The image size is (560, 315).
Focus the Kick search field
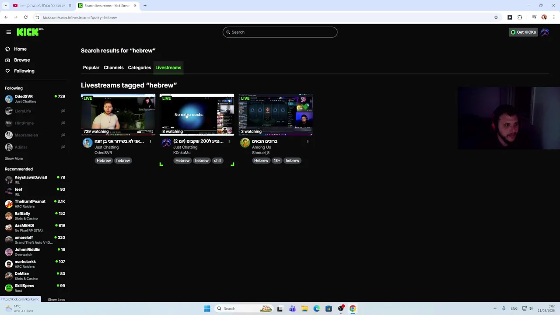[x=280, y=32]
